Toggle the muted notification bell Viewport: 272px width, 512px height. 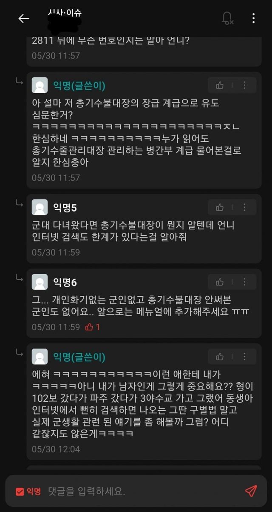tap(227, 18)
